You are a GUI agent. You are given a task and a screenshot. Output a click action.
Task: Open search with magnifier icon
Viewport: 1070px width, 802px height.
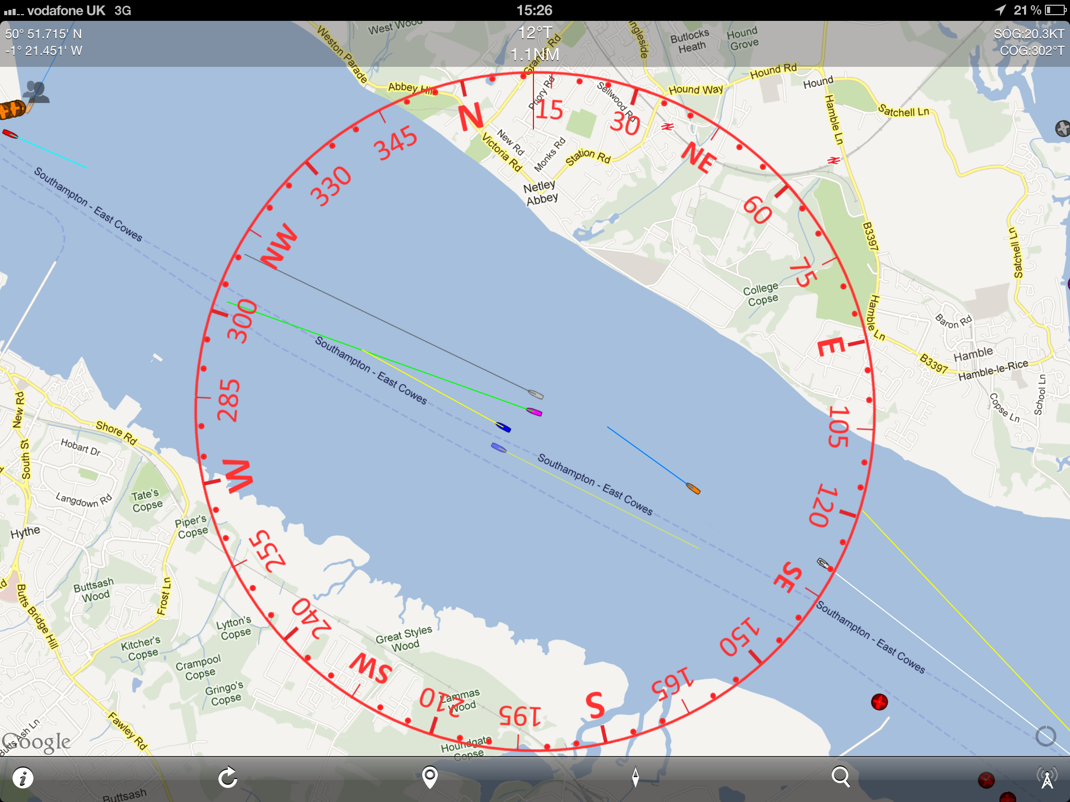(841, 777)
